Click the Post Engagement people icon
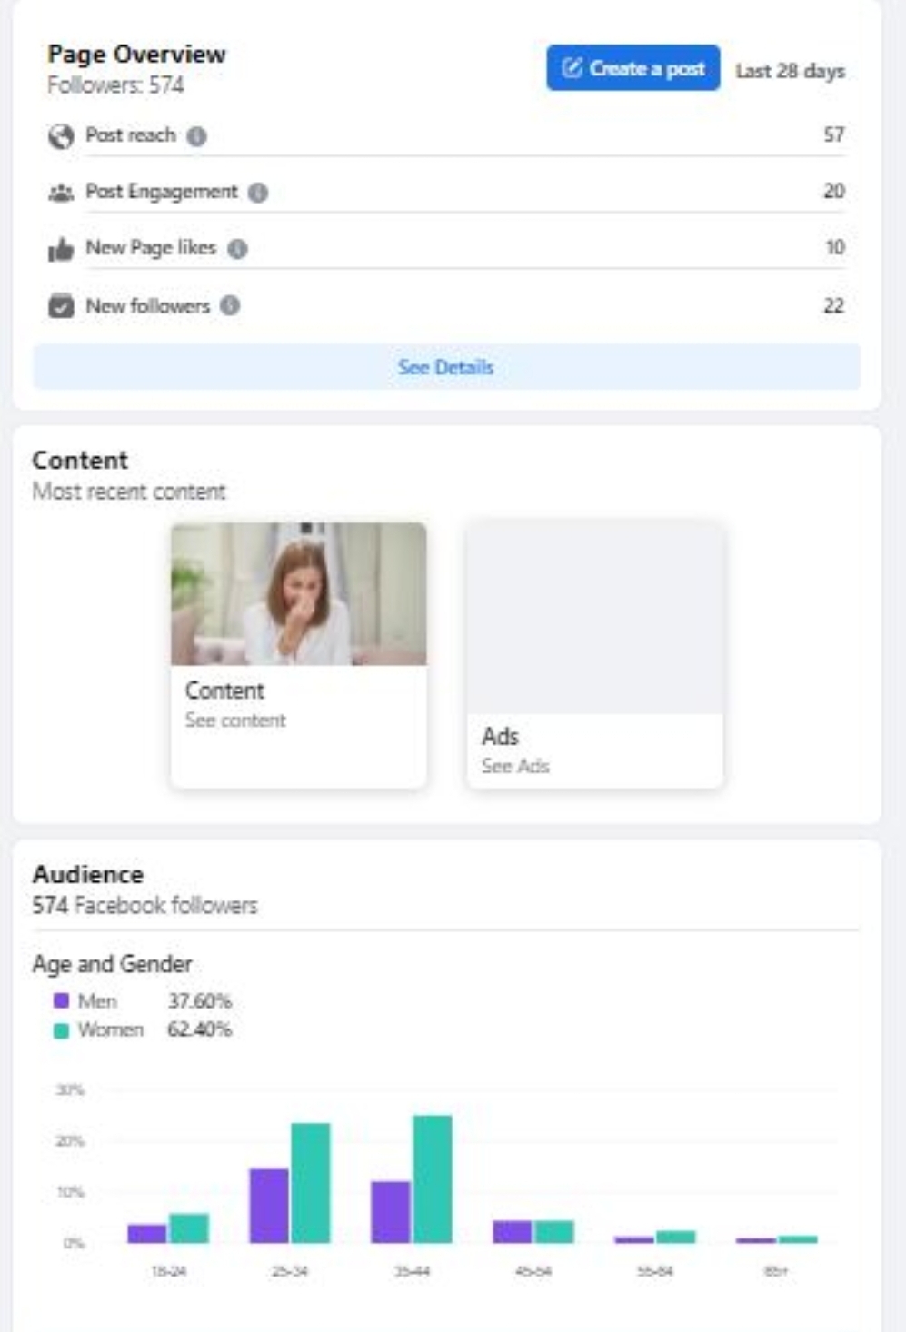Viewport: 906px width, 1332px height. tap(61, 193)
